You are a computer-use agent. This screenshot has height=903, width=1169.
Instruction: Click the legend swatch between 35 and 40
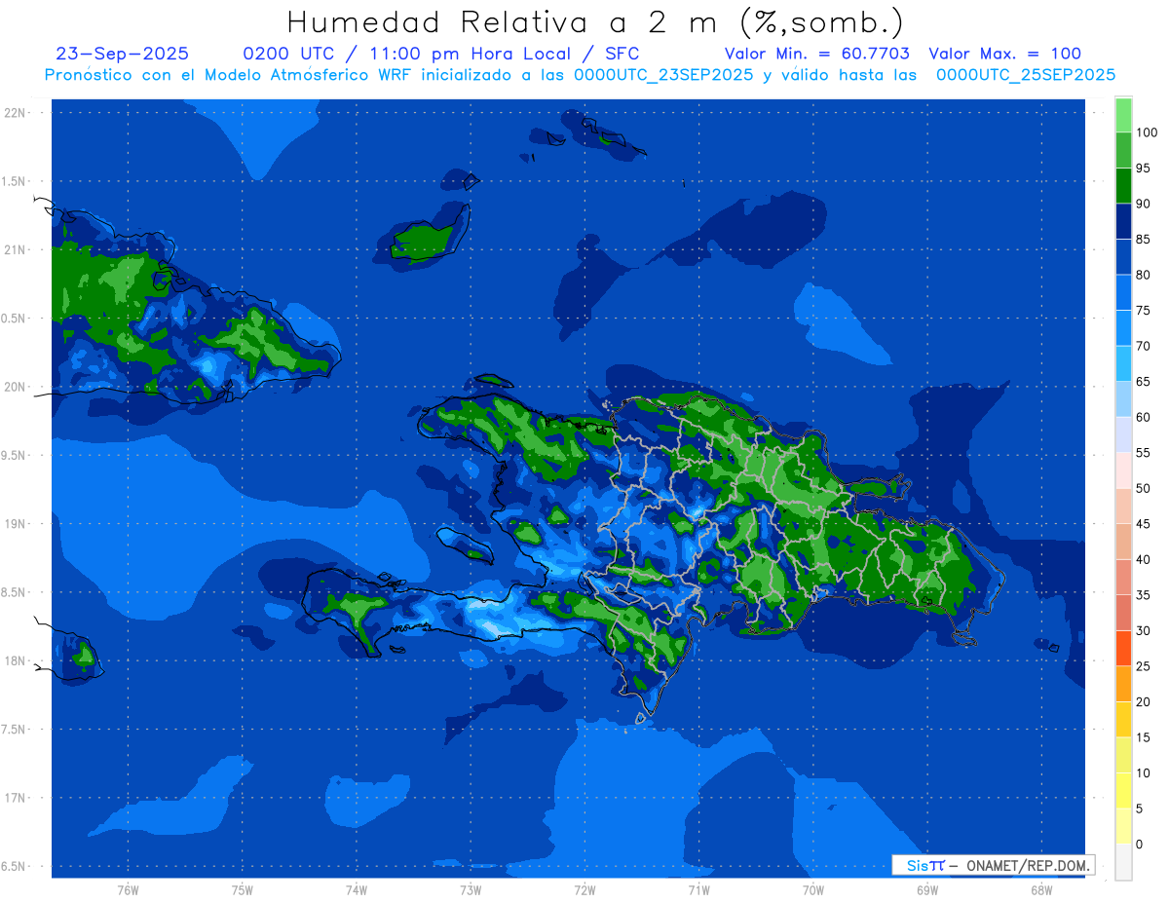[1123, 577]
